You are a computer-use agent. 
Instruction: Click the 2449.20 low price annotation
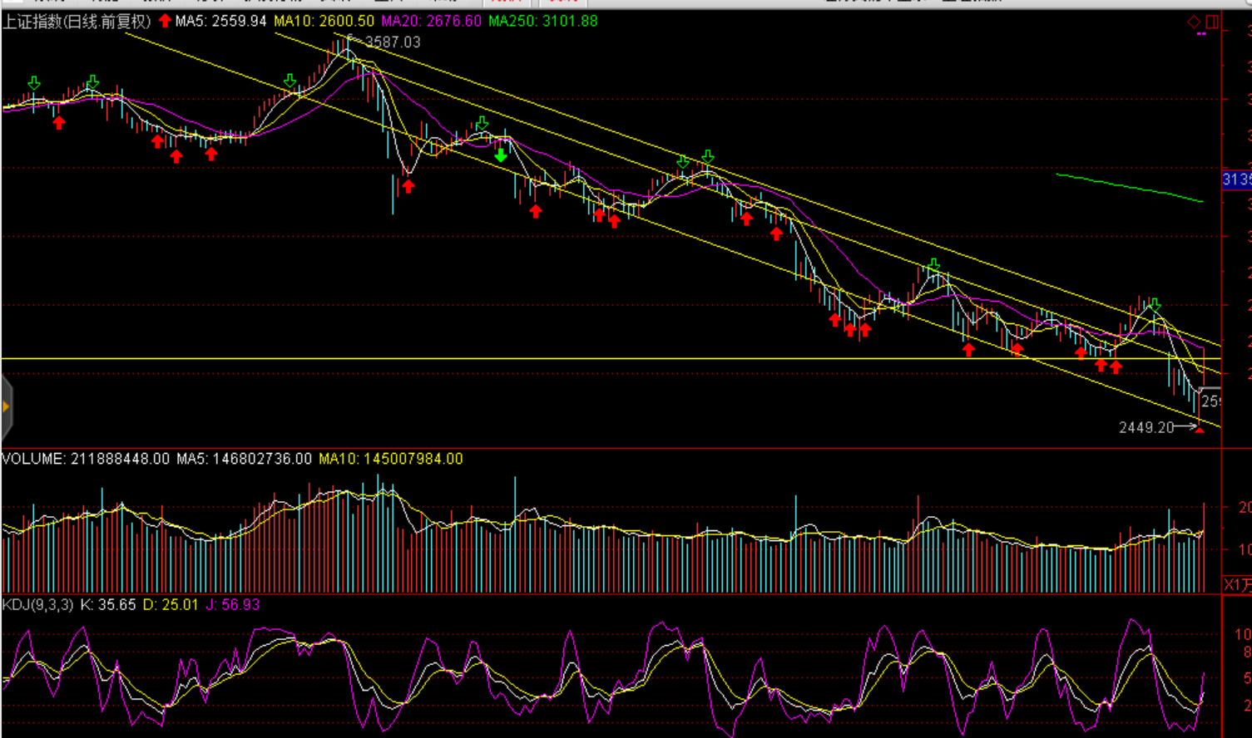point(1146,427)
